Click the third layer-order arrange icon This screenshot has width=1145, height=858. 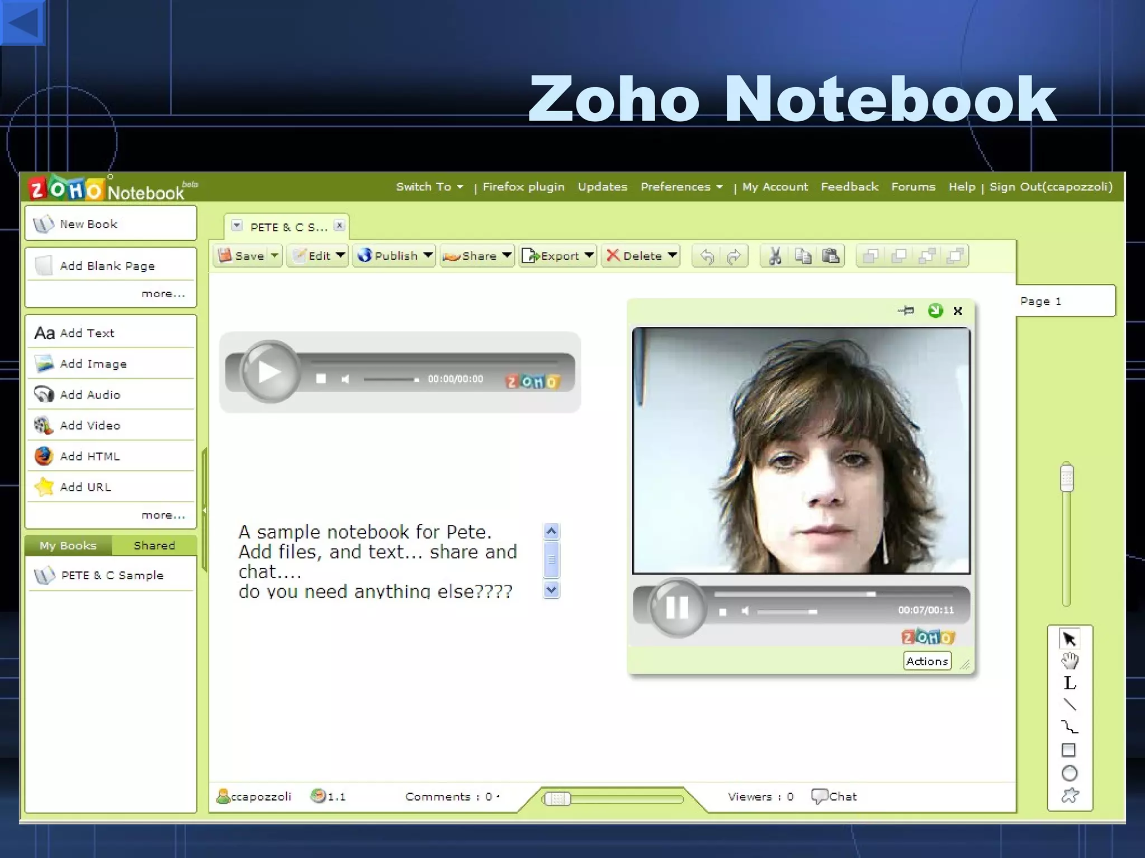[x=928, y=256]
